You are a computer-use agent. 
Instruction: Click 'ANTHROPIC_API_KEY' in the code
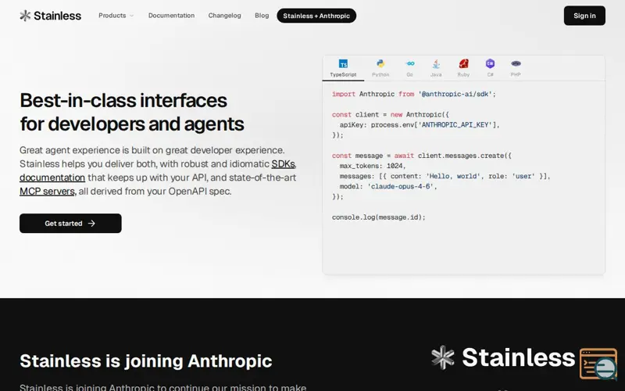pos(455,125)
